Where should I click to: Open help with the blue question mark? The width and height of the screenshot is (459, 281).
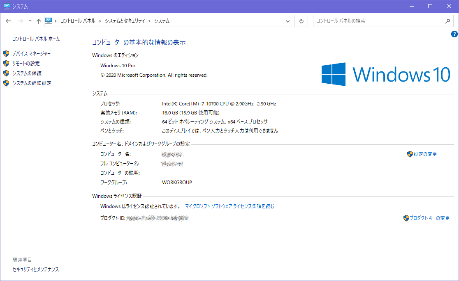pos(454,34)
